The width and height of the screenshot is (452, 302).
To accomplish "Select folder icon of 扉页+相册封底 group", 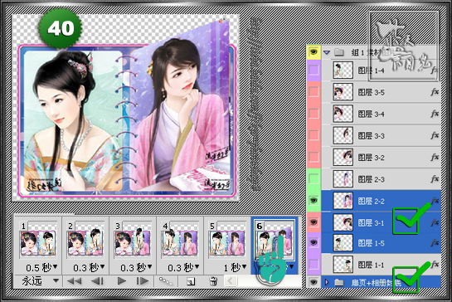I will [338, 282].
